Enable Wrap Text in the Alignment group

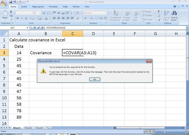pyautogui.click(x=77, y=13)
